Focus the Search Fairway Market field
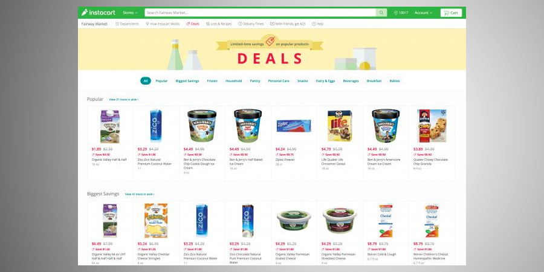544x272 pixels. [260, 13]
